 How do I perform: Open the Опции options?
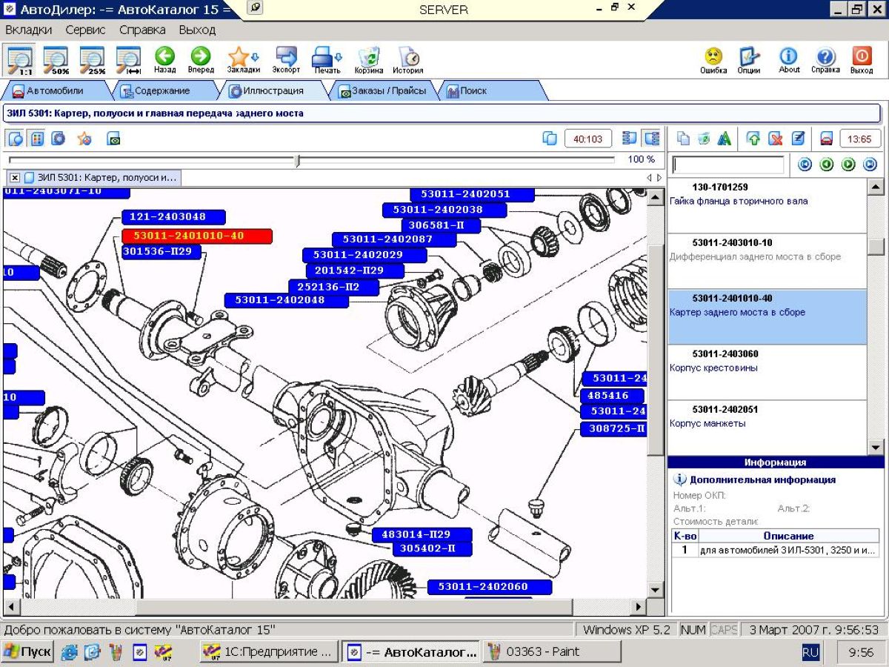coord(749,60)
